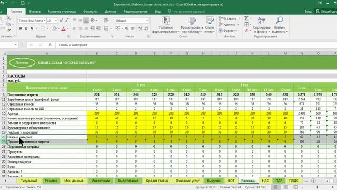Open the Разметка страницы tab
The height and width of the screenshot is (190, 337).
pos(62,12)
